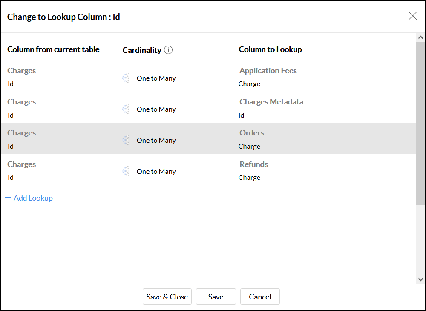This screenshot has height=311, width=426.
Task: Close the Change to Lookup Column dialog
Action: coord(412,16)
